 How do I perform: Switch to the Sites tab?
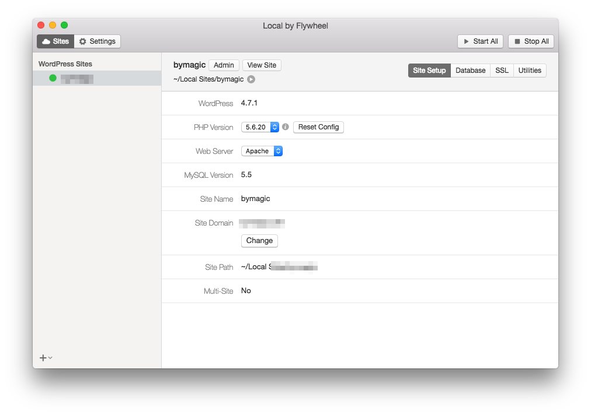55,41
